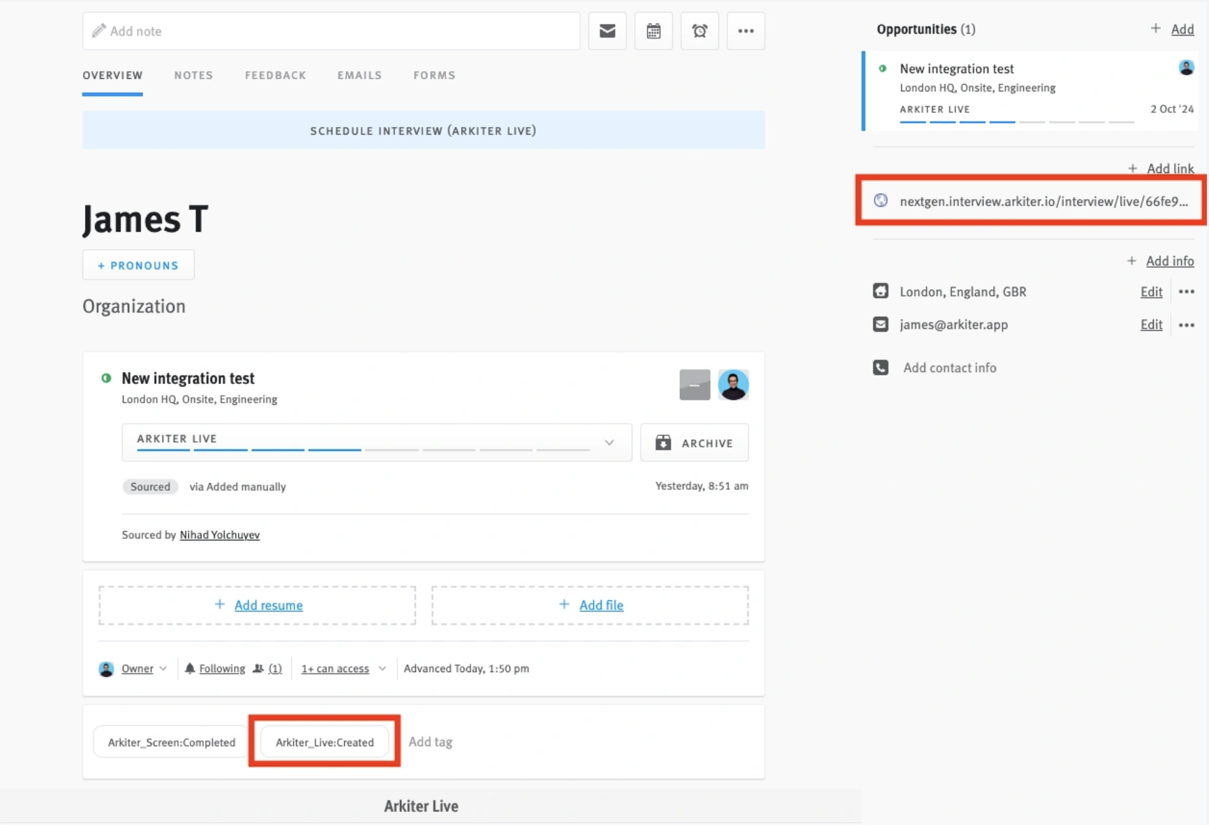Click the James T candidate name heading
Screen dimensions: 1209x825
[x=145, y=218]
